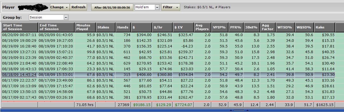Open the Filter dropdown button

click(171, 7)
